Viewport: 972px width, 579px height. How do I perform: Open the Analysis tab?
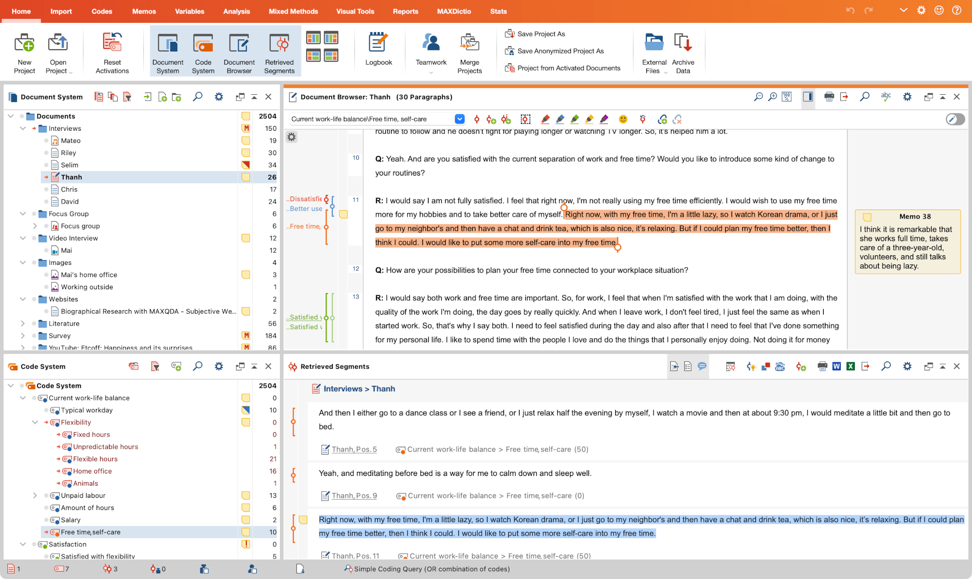tap(237, 11)
